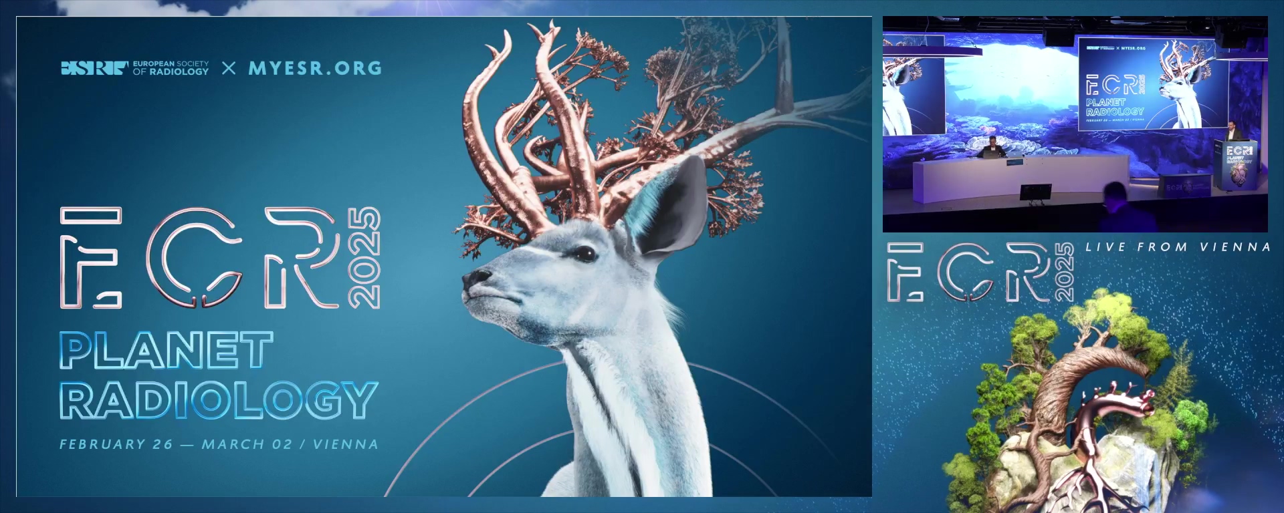The height and width of the screenshot is (513, 1284).
Task: Click the PLANET RADIOLOGY title text
Action: click(219, 375)
